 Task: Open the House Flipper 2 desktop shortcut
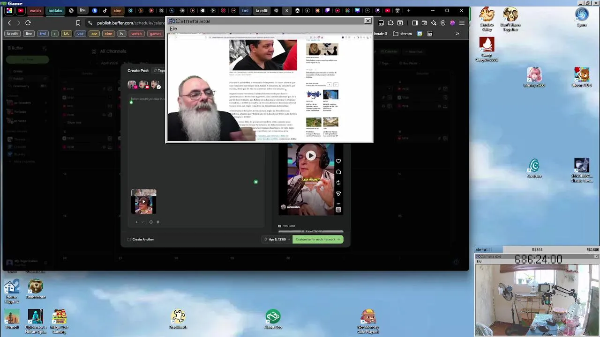12,291
